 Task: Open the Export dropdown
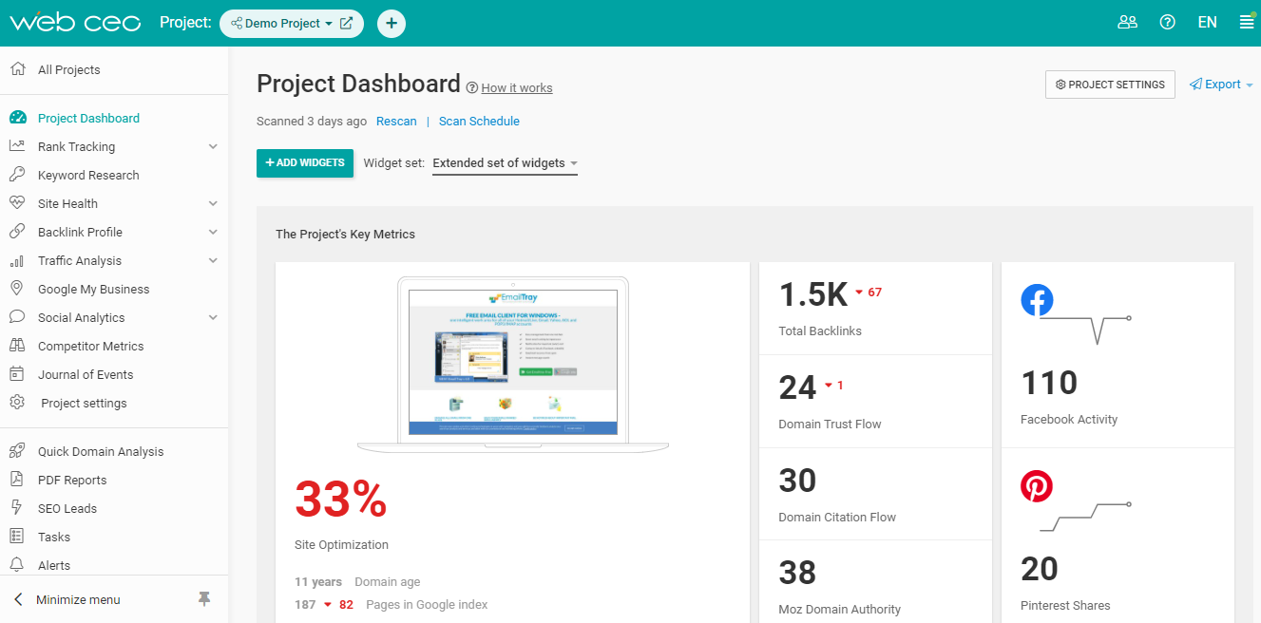(1220, 84)
